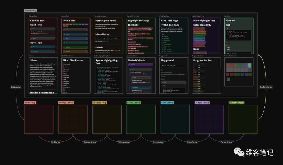Toggle the Important checkbox
Screen dimensions: 283x165
tap(63, 83)
